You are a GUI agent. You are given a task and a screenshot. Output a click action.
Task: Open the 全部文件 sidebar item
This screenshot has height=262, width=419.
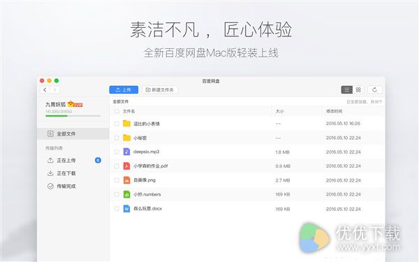pos(73,133)
